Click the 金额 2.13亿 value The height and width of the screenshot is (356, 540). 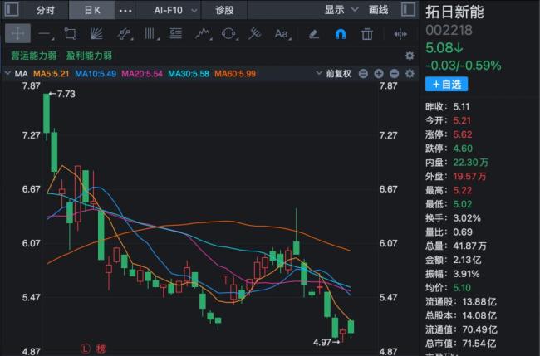(x=467, y=260)
